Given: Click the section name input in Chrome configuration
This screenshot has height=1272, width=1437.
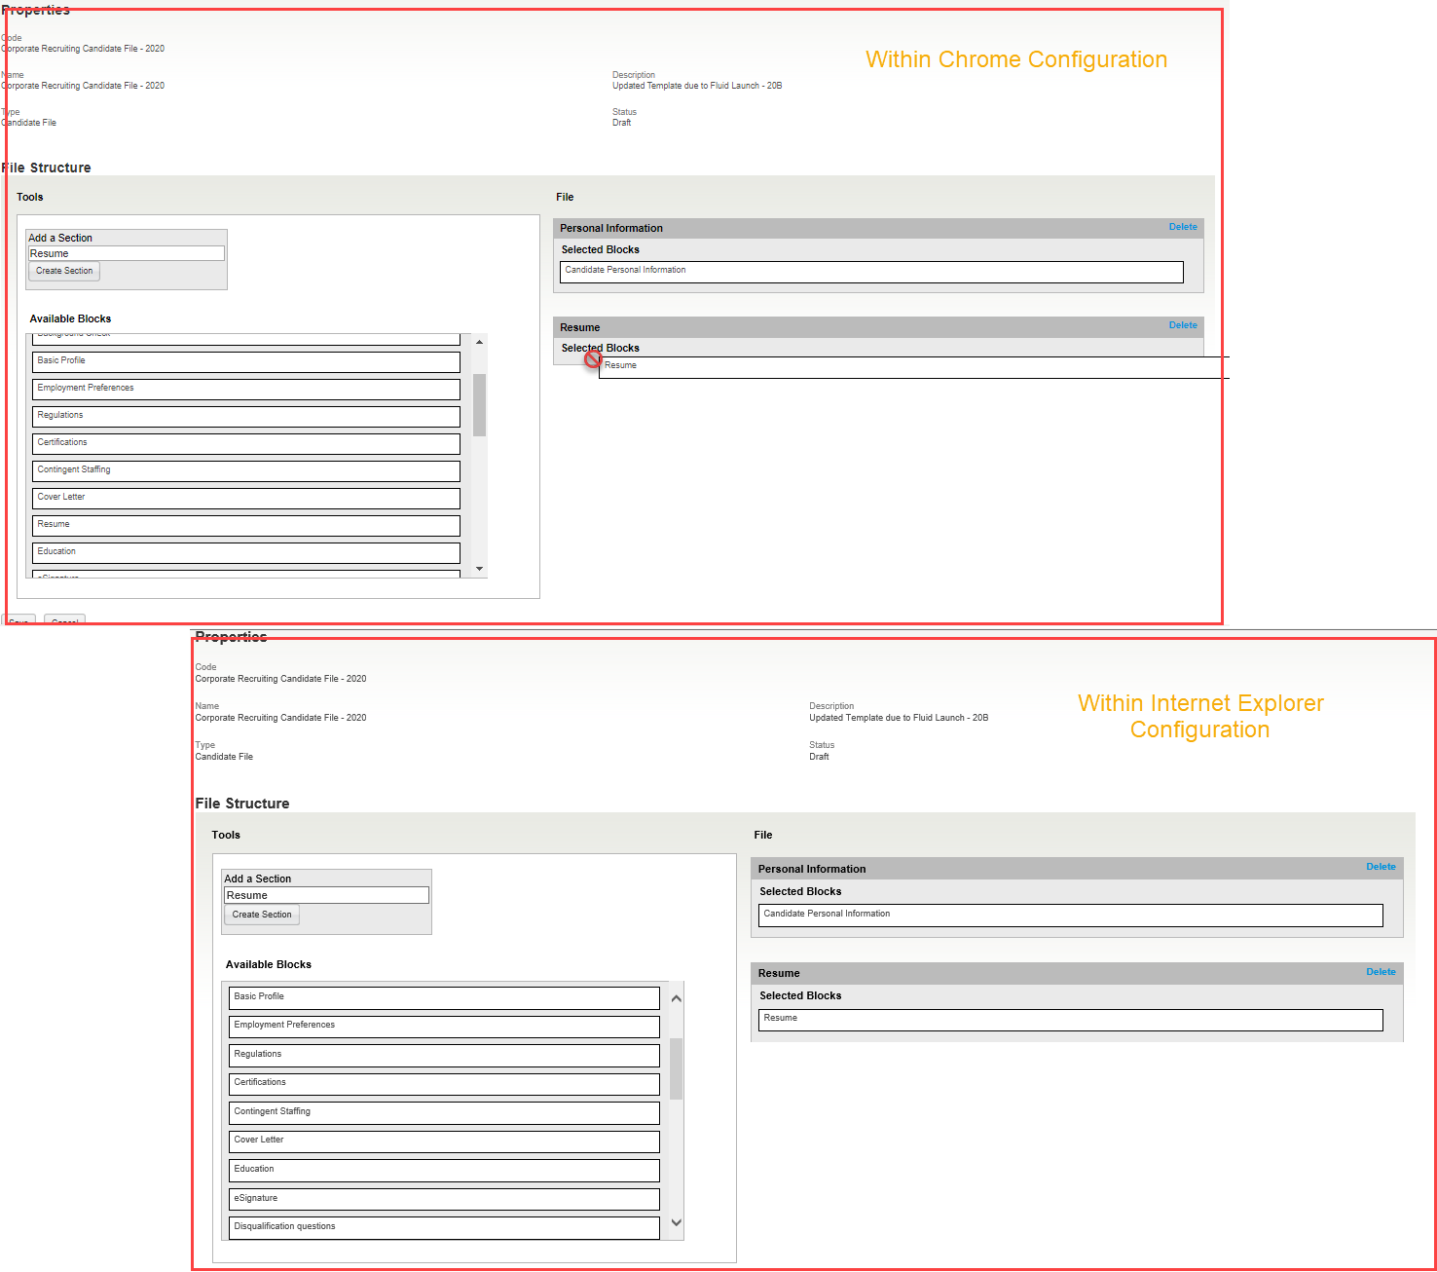Looking at the screenshot, I should click(127, 253).
